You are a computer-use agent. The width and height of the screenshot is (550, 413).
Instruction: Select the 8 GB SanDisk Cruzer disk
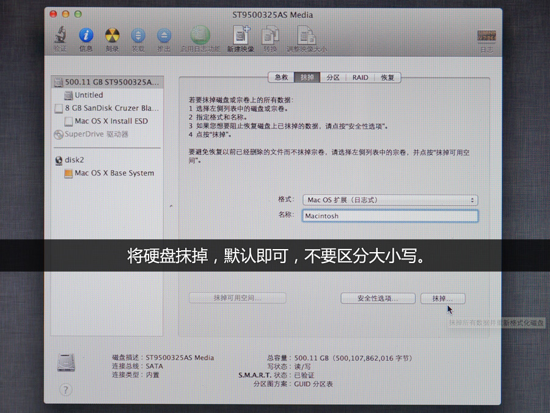point(108,108)
